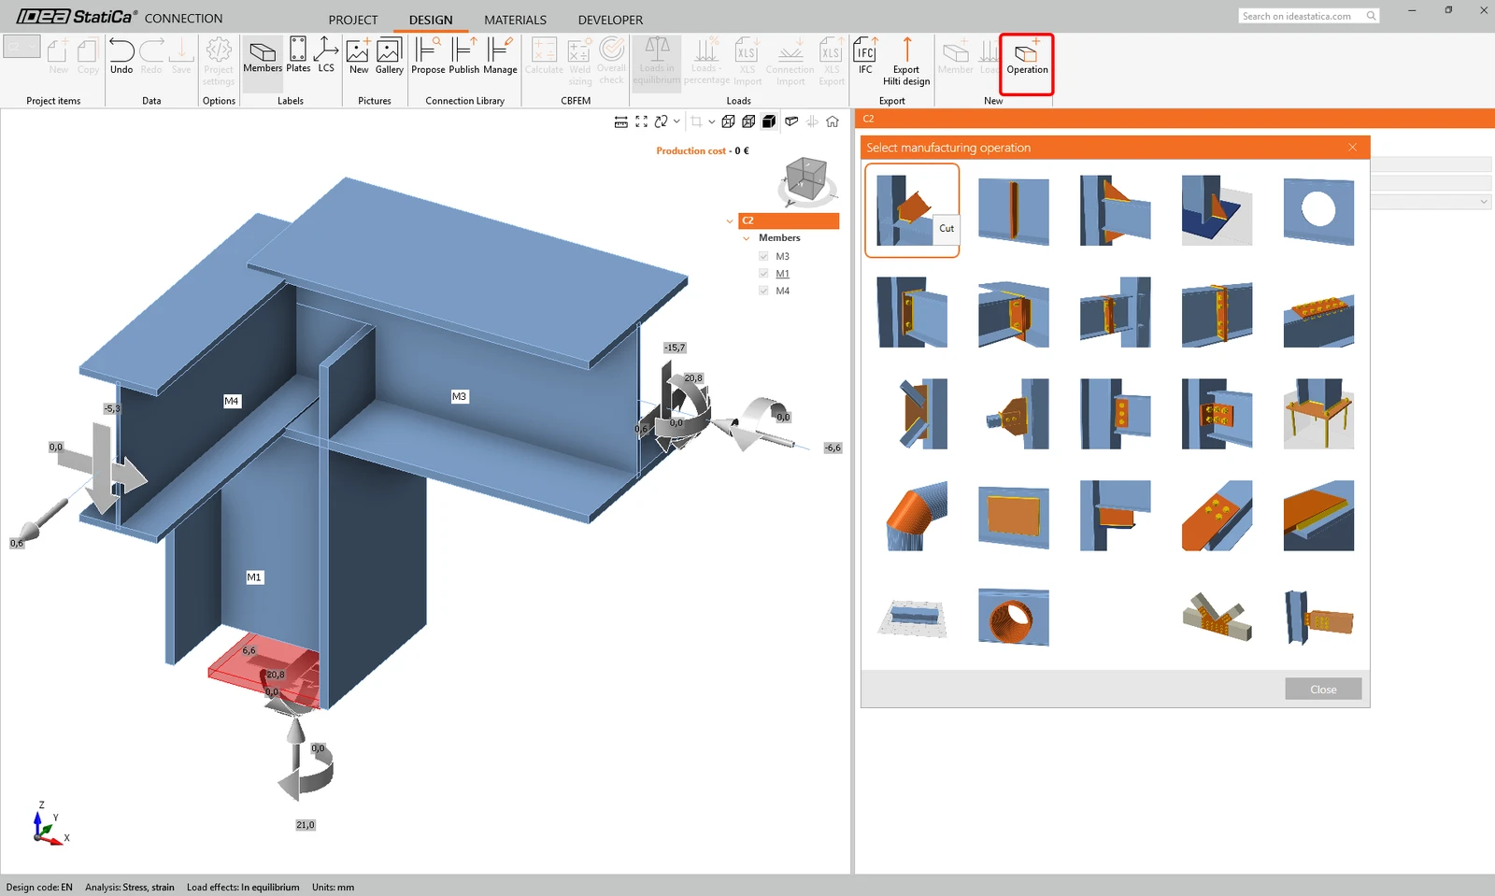This screenshot has width=1495, height=896.
Task: Add a New picture
Action: 359,56
